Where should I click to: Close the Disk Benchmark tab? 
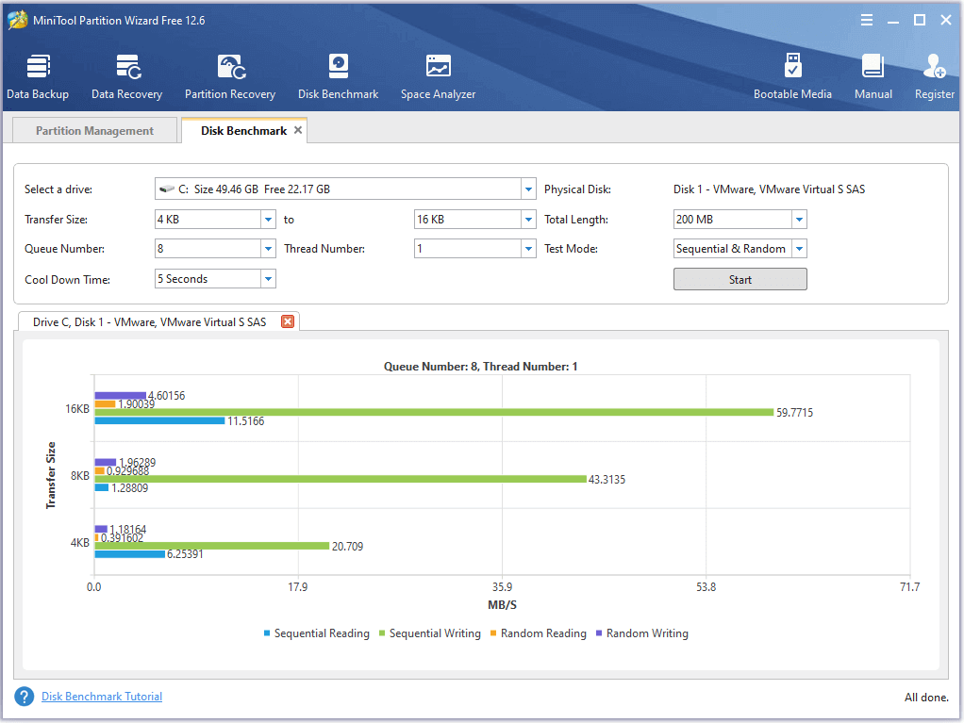[298, 130]
